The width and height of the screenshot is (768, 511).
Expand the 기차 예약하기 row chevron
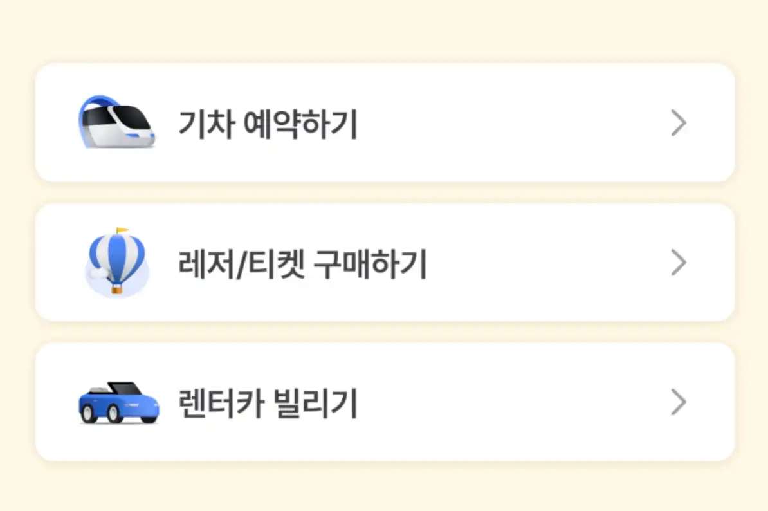click(677, 122)
